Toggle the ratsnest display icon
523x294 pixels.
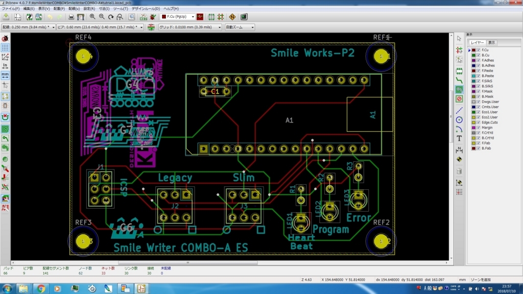click(x=5, y=96)
